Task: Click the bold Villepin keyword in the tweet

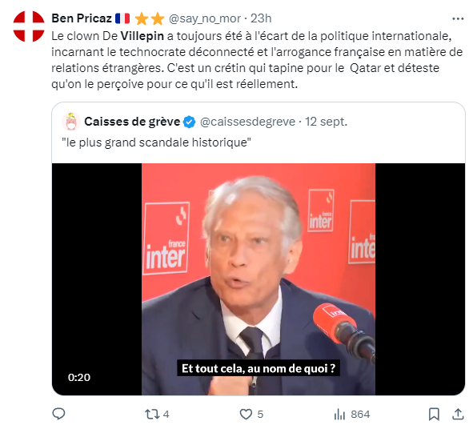Action: pyautogui.click(x=142, y=36)
